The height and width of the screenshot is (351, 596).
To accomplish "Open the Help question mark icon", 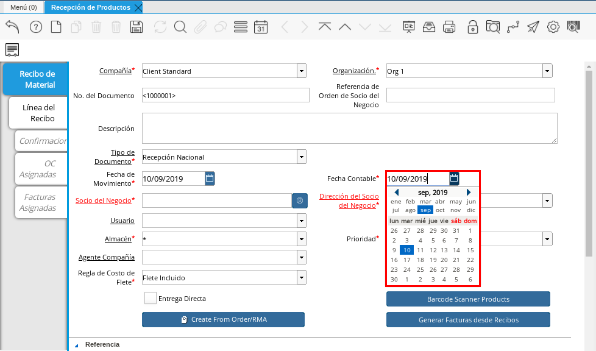I will [x=36, y=27].
